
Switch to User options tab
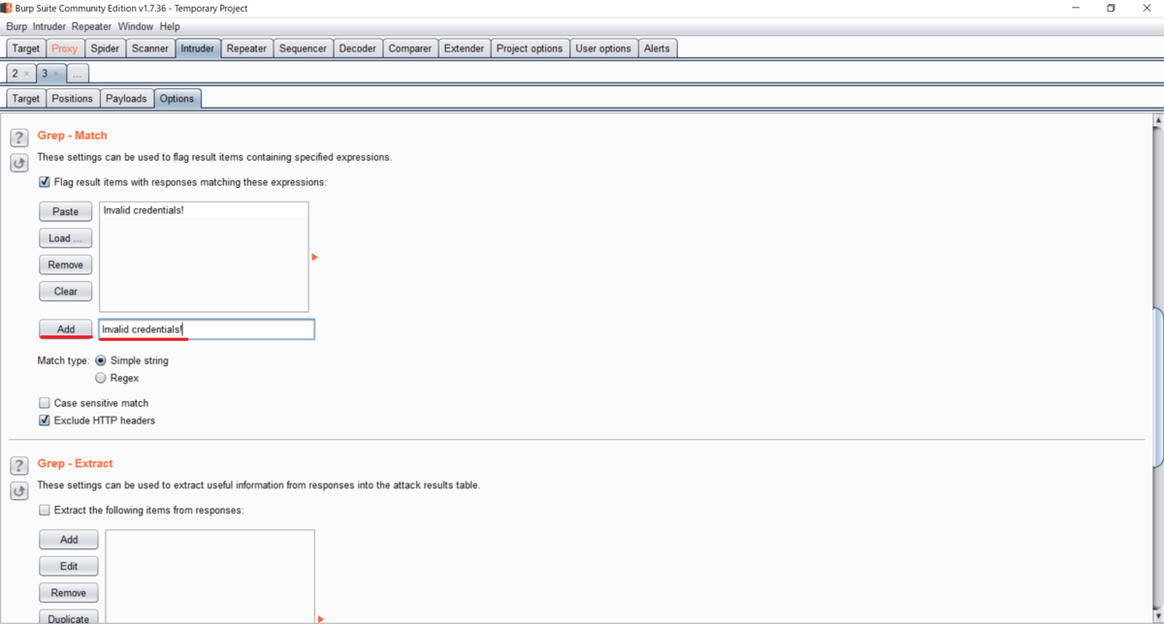[603, 48]
